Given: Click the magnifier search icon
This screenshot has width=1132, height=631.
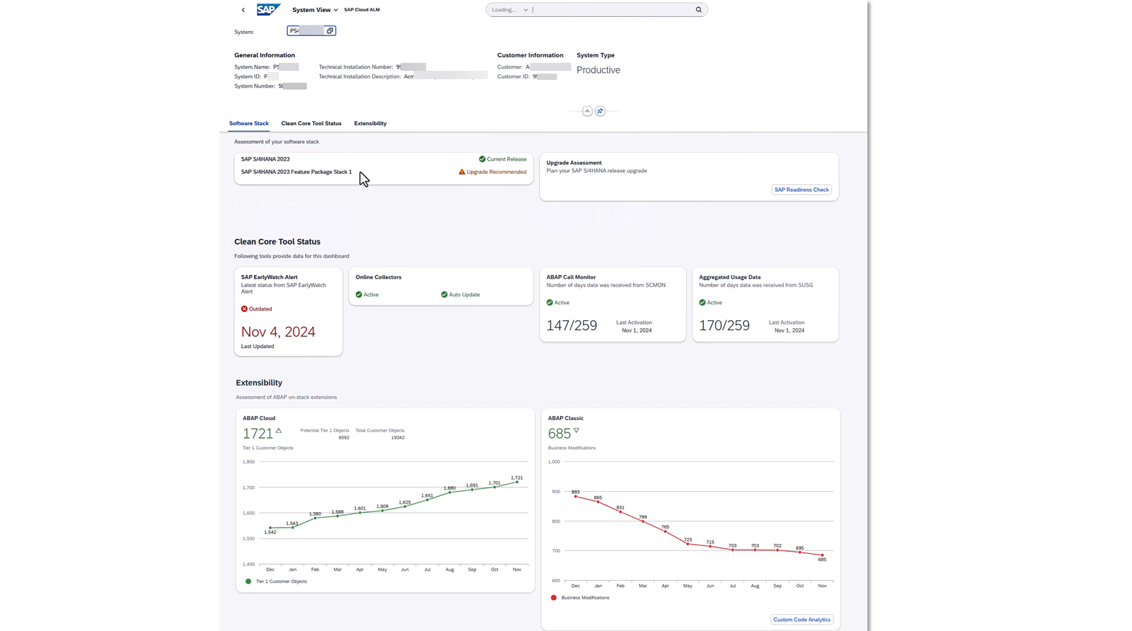Looking at the screenshot, I should (698, 10).
